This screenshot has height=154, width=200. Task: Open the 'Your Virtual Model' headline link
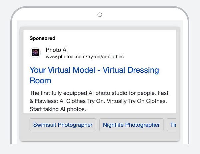click(94, 75)
